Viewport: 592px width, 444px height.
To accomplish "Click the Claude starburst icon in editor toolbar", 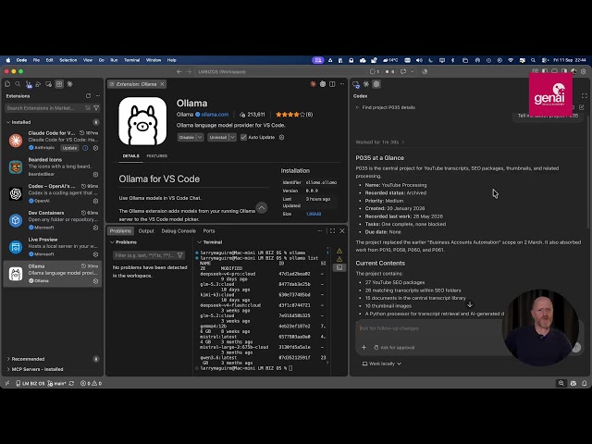I will point(313,84).
